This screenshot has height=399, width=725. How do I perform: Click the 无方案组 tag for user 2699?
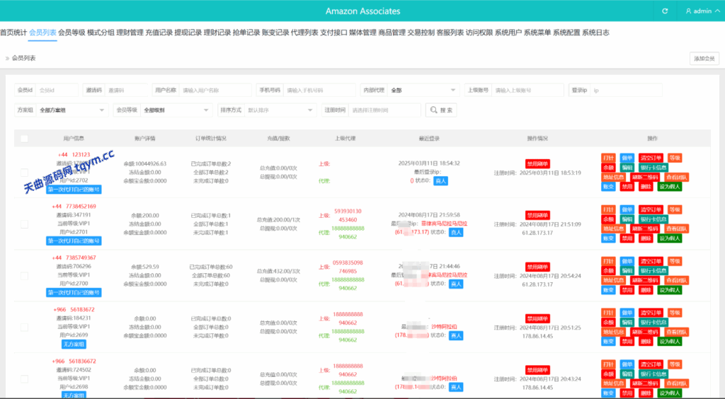click(x=74, y=344)
